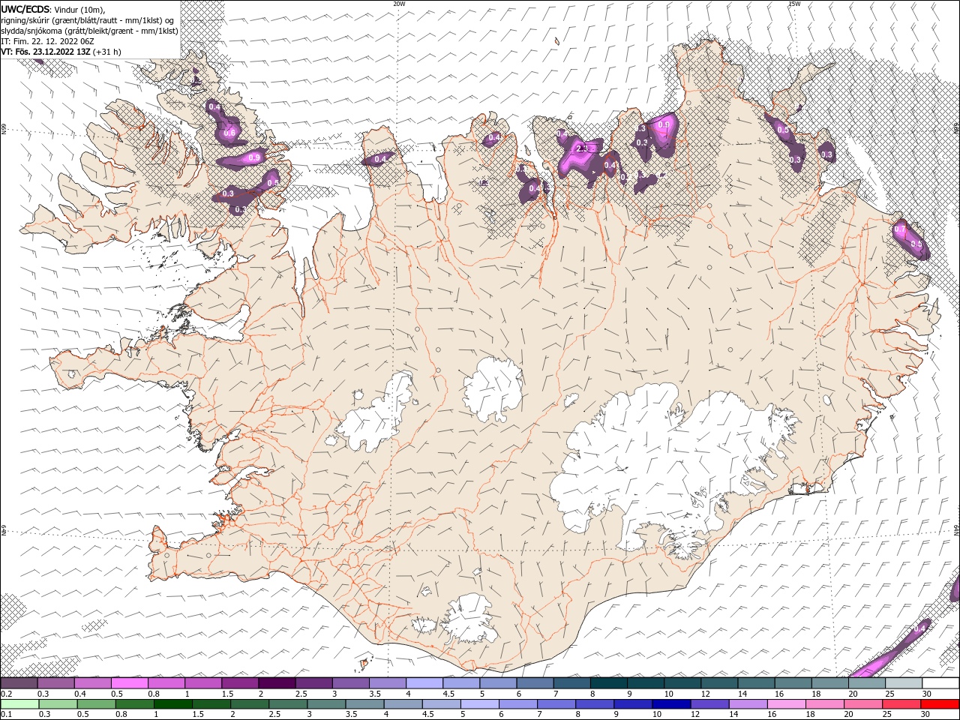Click the 15W longitude label

click(794, 4)
